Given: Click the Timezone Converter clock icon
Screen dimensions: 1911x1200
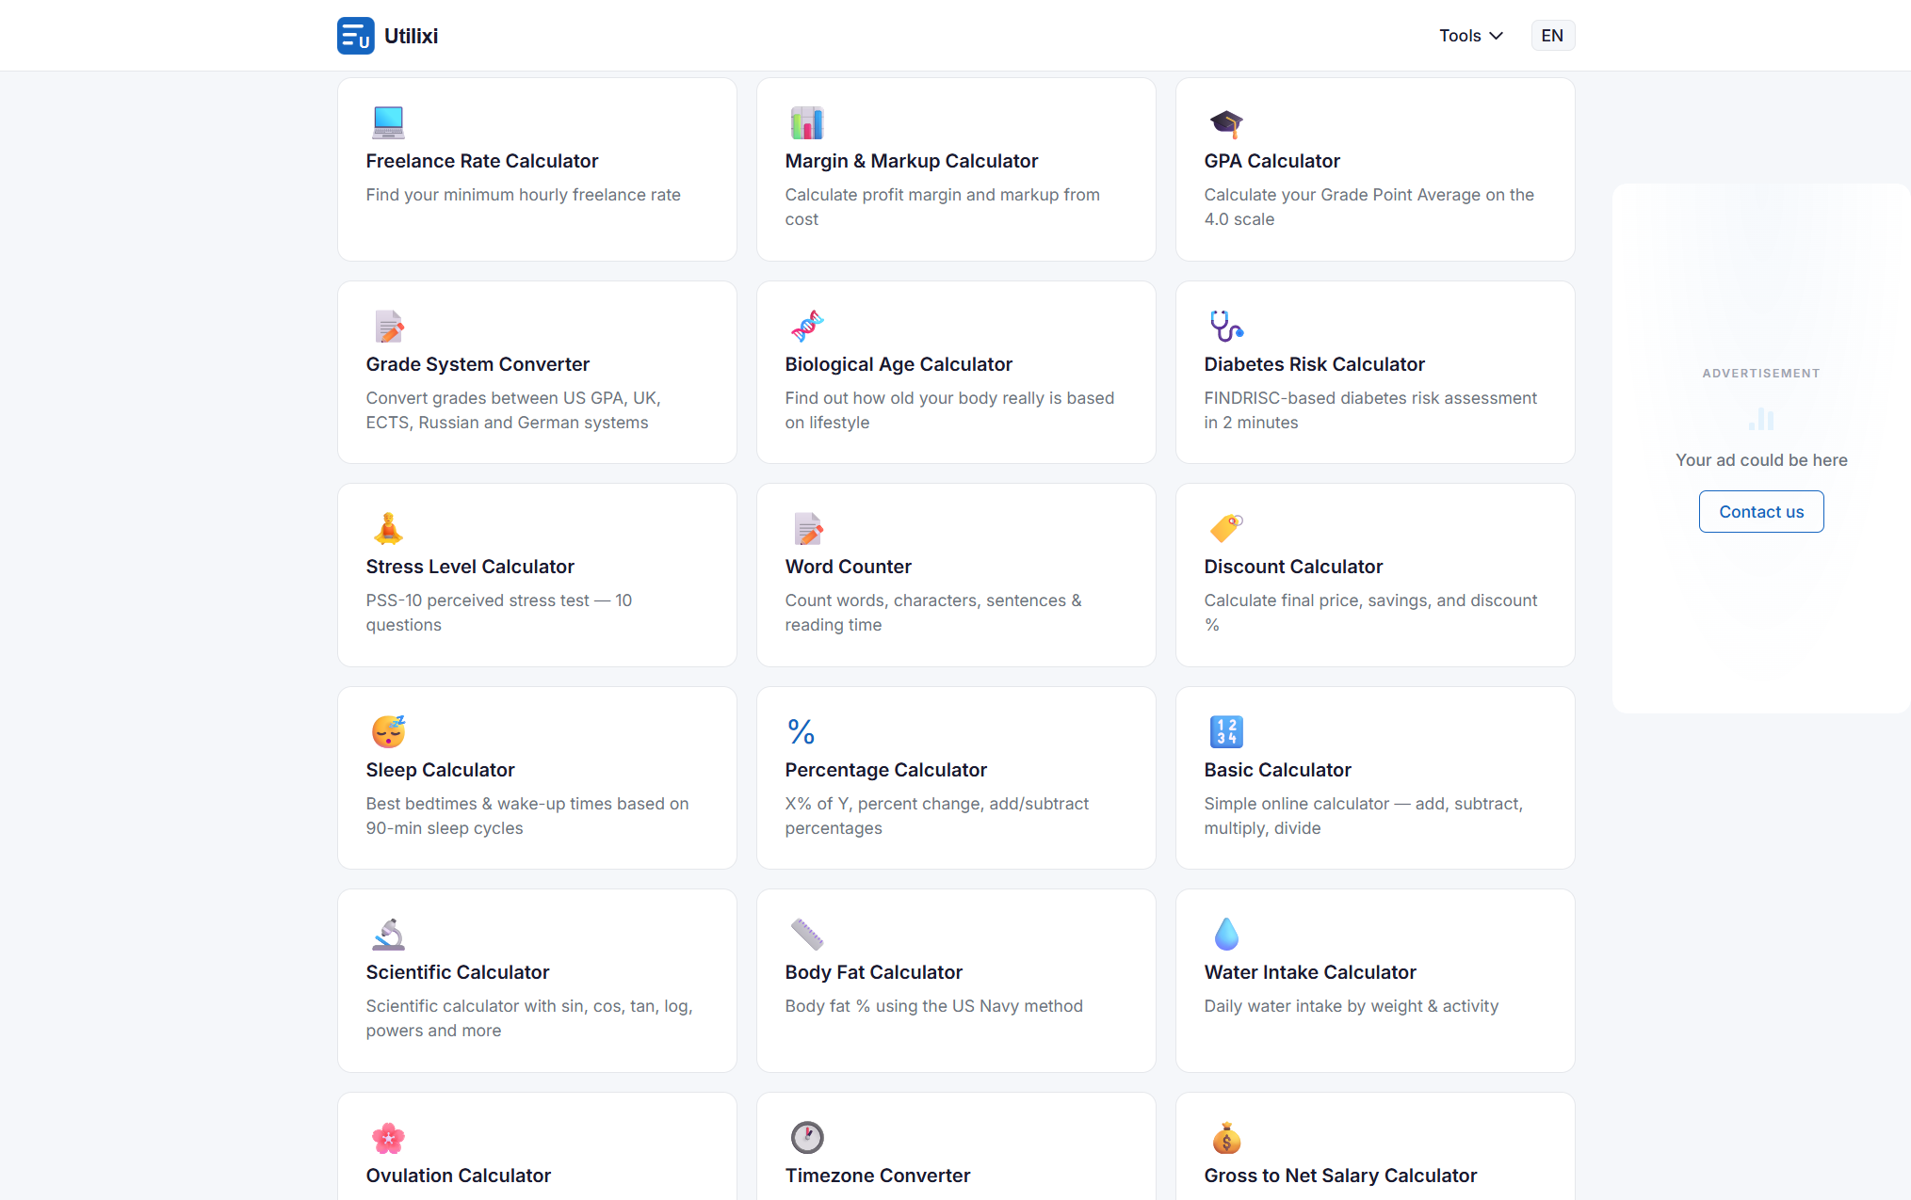Looking at the screenshot, I should click(x=807, y=1137).
